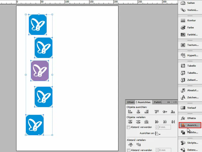Increase spacing with the stepper arrows
The height and width of the screenshot is (152, 202).
click(157, 126)
